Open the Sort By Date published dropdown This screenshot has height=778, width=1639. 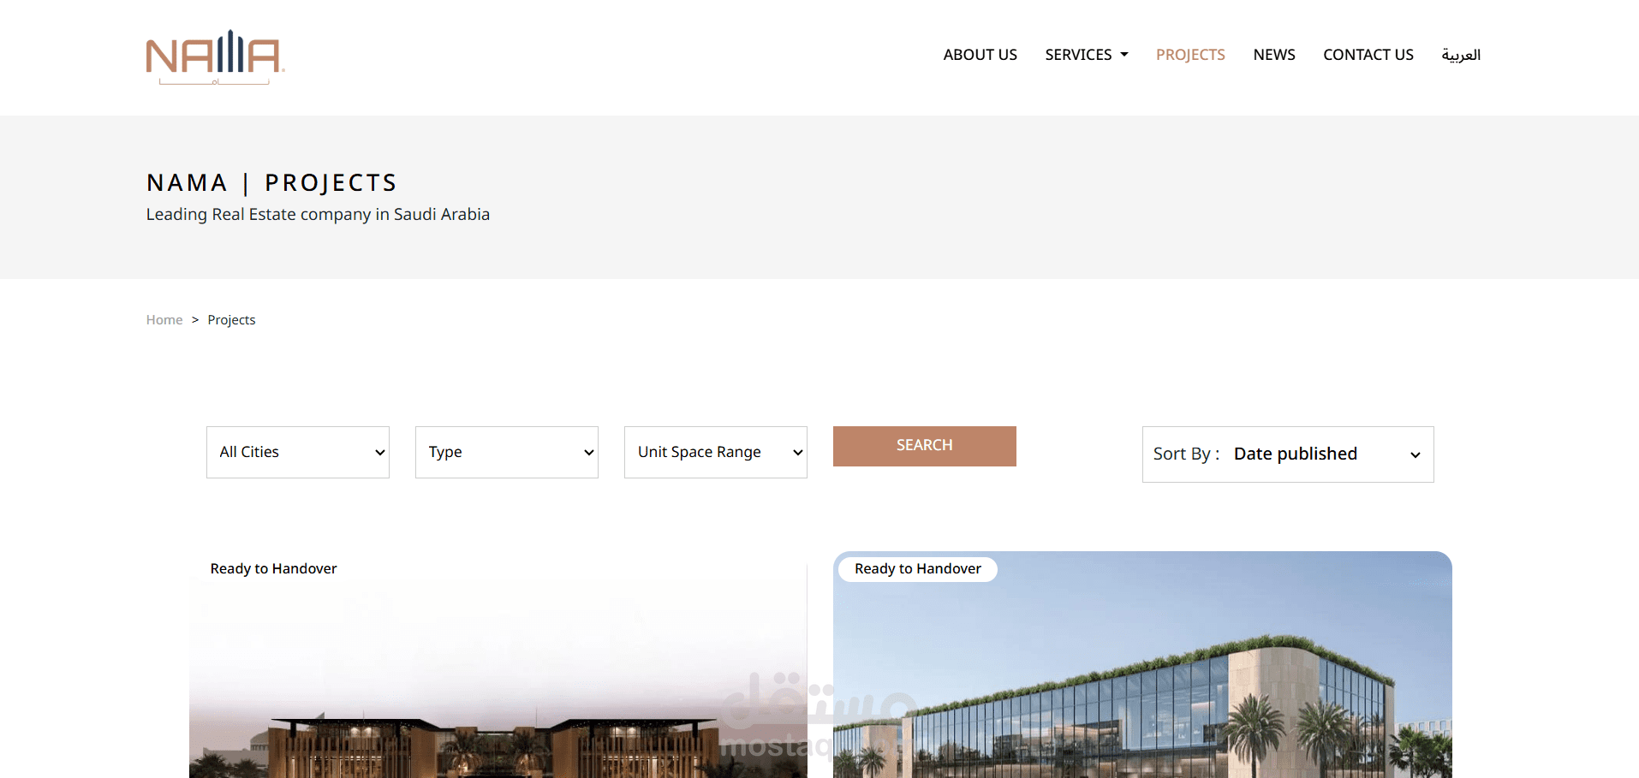[x=1288, y=454]
